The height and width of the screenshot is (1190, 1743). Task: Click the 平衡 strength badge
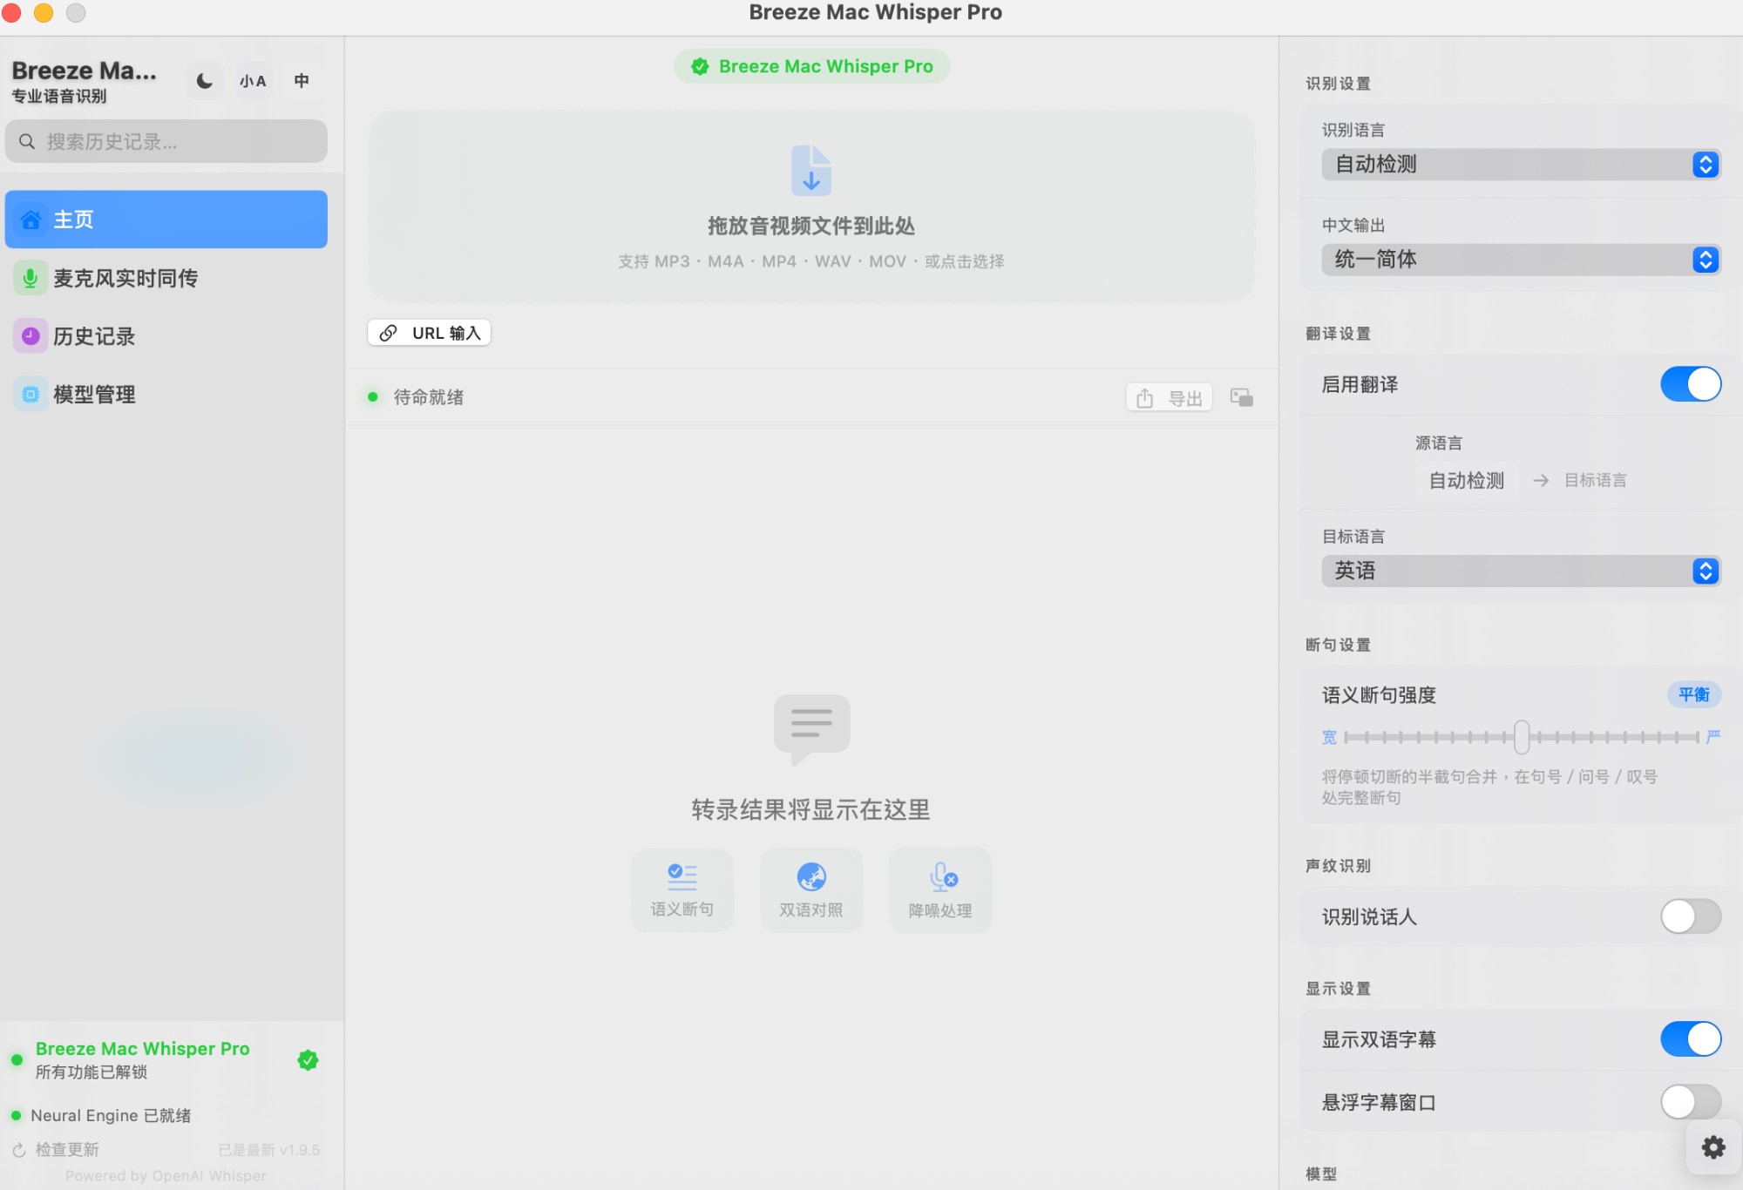coord(1694,694)
